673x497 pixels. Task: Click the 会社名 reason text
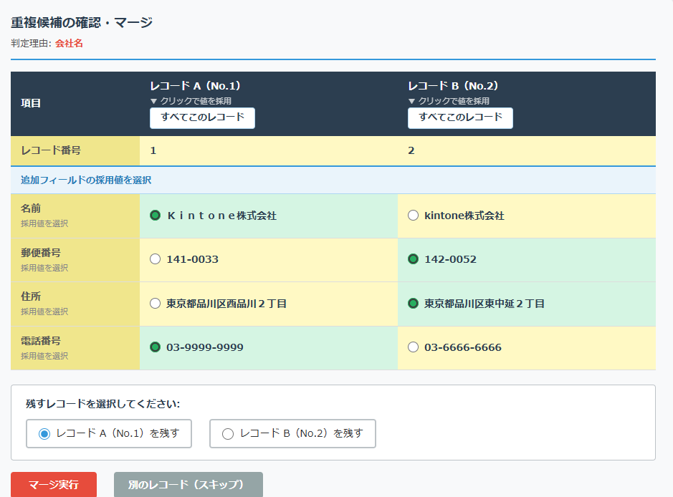(x=69, y=43)
